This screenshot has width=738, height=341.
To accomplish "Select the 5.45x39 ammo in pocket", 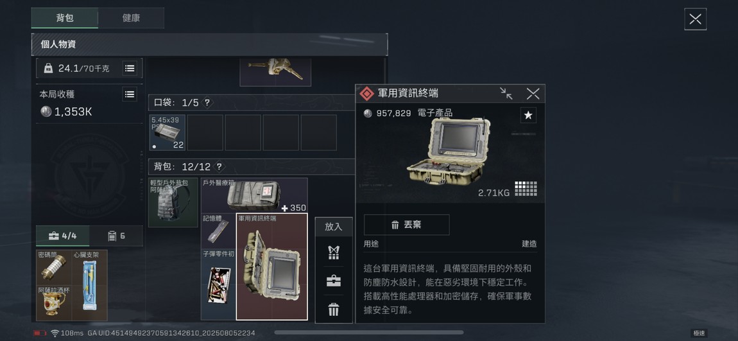I will [167, 132].
